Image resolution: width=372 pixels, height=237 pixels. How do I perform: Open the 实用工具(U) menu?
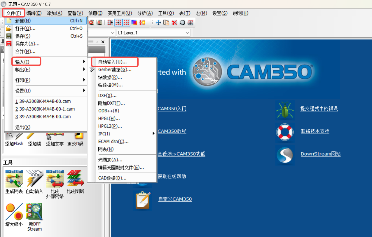tap(120, 13)
